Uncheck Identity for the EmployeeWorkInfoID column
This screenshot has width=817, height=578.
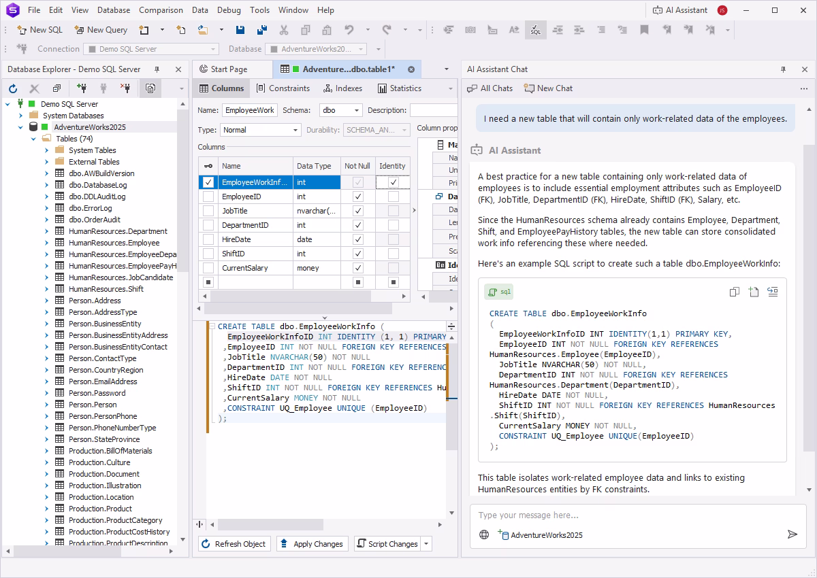point(394,182)
